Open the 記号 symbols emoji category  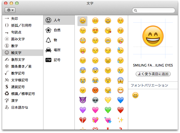[59, 60]
